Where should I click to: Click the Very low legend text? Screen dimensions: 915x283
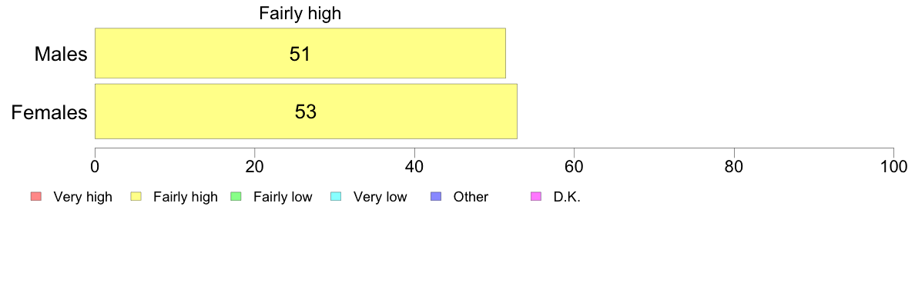coord(380,197)
